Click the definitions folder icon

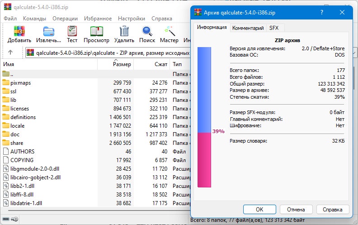(6, 117)
